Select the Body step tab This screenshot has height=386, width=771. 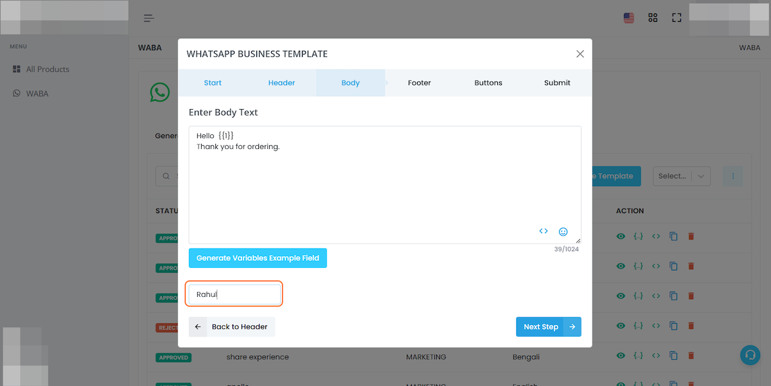click(350, 83)
